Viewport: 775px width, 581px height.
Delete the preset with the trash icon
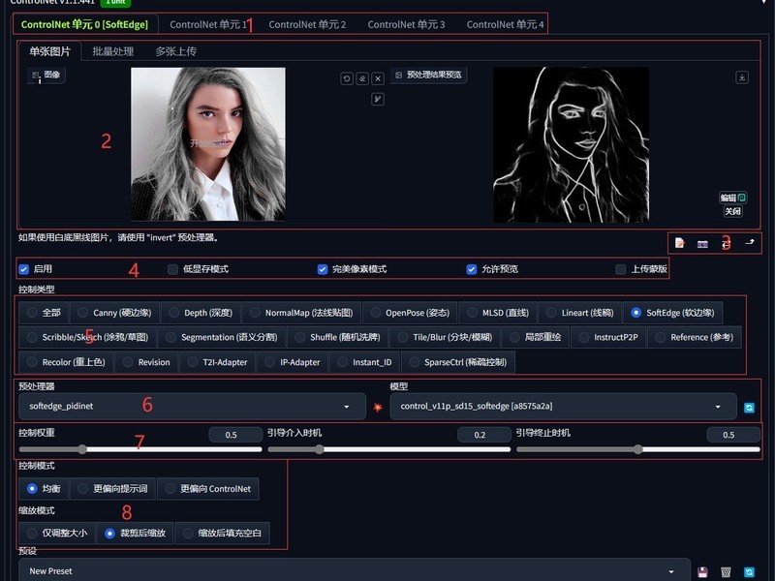726,572
